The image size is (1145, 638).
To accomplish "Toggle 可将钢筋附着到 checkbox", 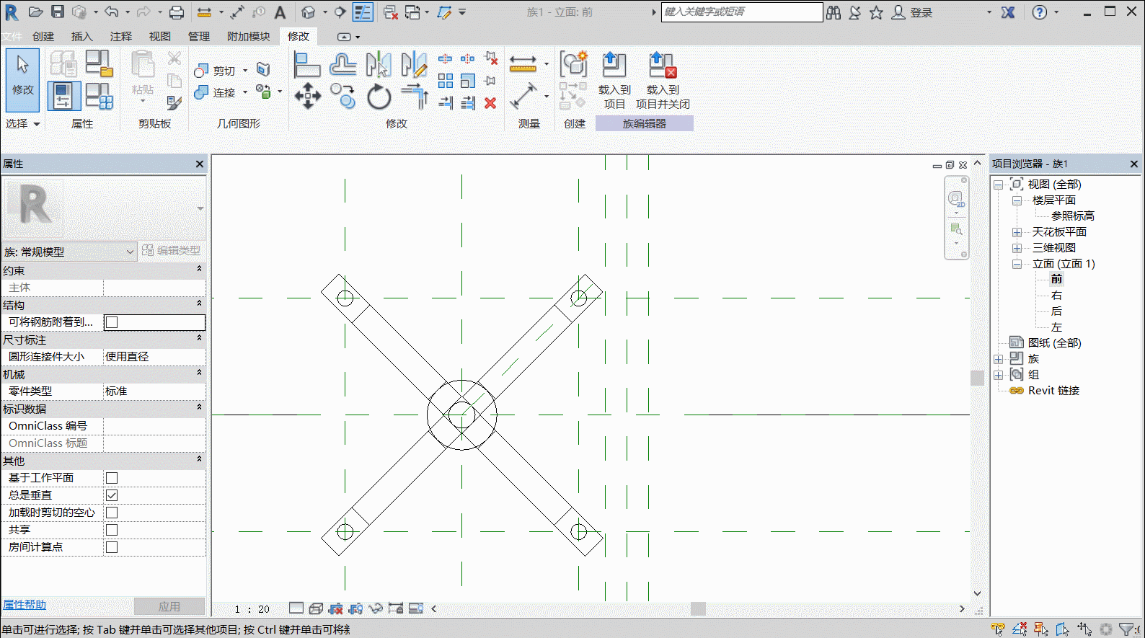I will [112, 322].
